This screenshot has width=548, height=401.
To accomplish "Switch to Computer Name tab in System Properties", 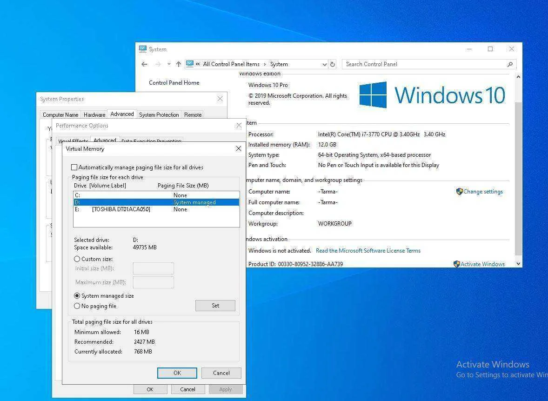I will [60, 115].
